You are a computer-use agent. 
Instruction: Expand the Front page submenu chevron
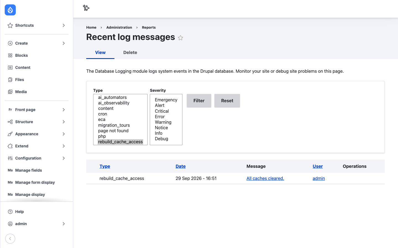[x=64, y=110]
